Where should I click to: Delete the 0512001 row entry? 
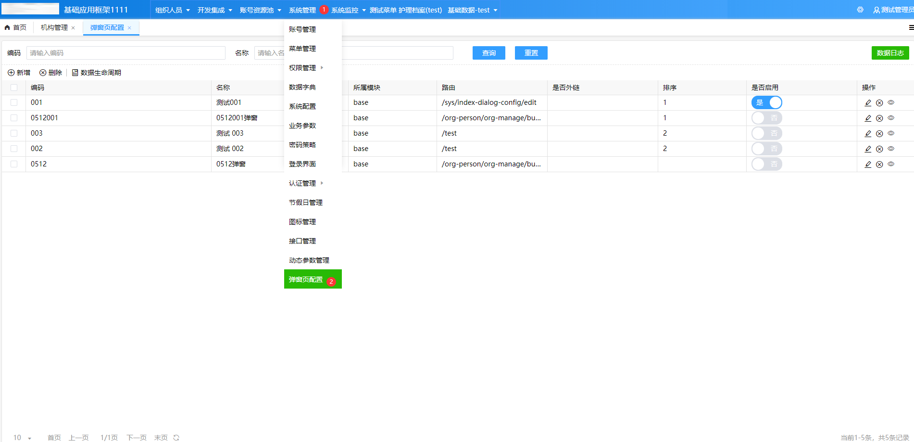[879, 118]
